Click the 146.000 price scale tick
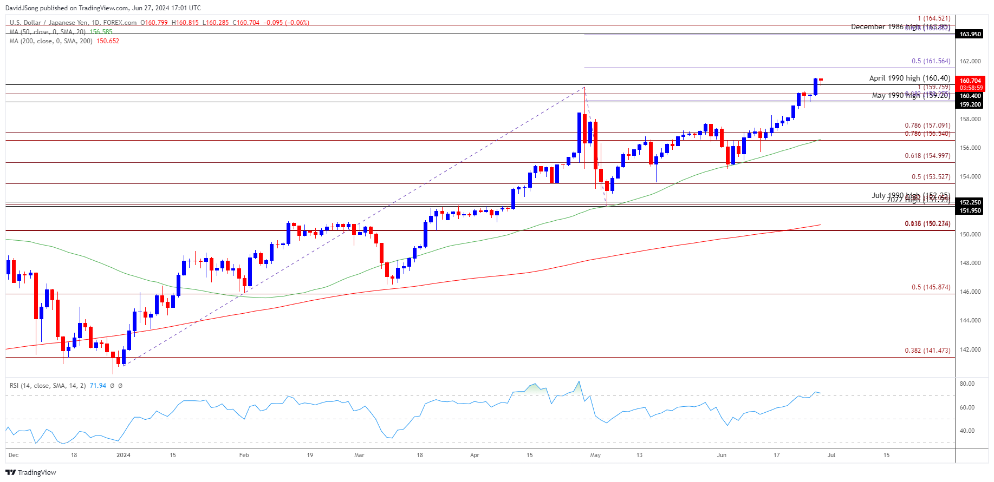Viewport: 994px width, 482px height. click(970, 292)
